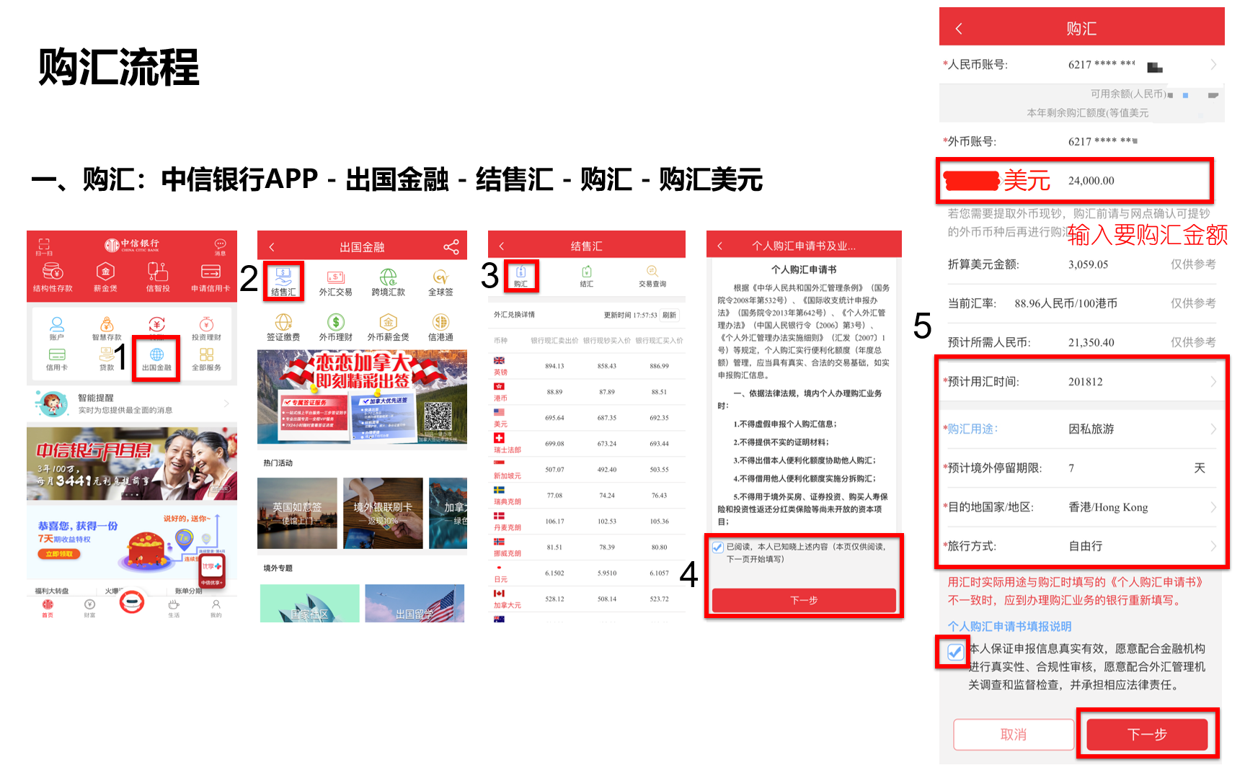Screen dimensions: 1245x778
Task: Open 英国如意签 activity thumbnail
Action: click(297, 513)
